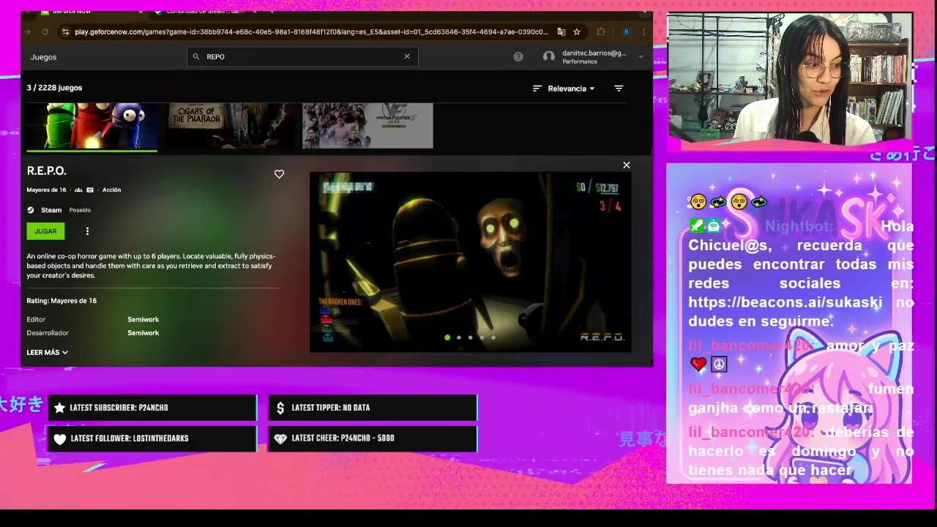Viewport: 937px width, 527px height.
Task: Open the Juegos section
Action: pos(43,56)
